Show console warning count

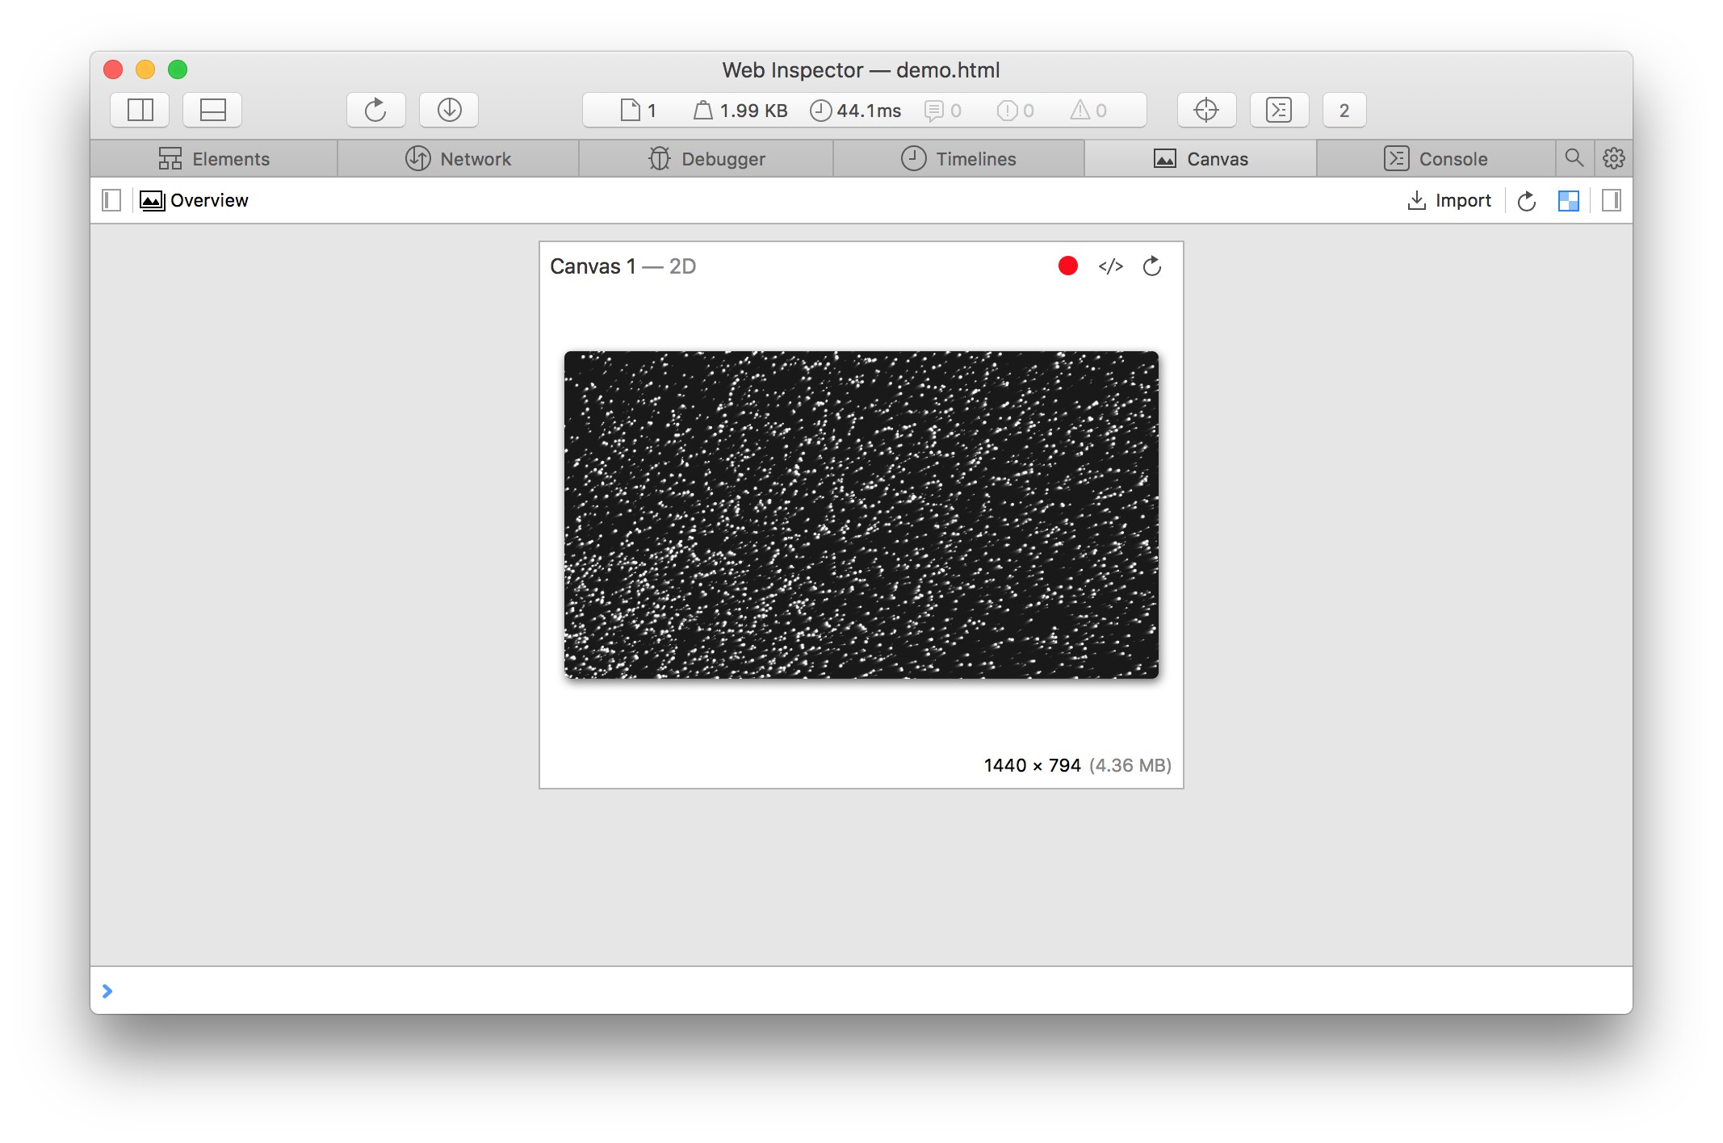(x=1088, y=111)
